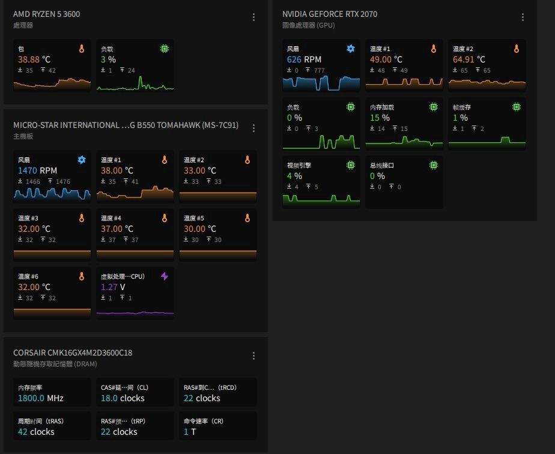Click the CPU voltage lightning bolt icon
Viewport: 555px width, 454px height.
(x=165, y=276)
